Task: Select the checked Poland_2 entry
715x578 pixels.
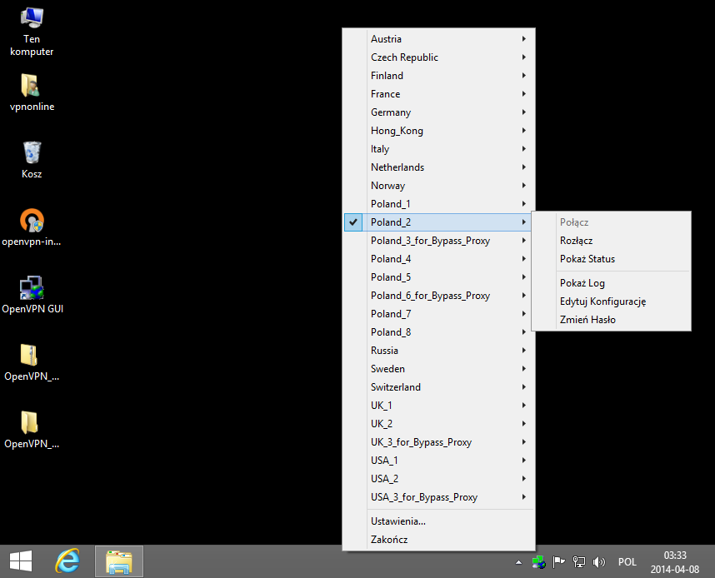Action: pyautogui.click(x=437, y=222)
